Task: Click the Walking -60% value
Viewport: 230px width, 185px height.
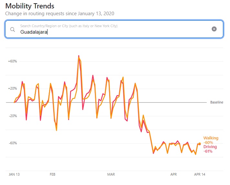Action: tap(208, 143)
